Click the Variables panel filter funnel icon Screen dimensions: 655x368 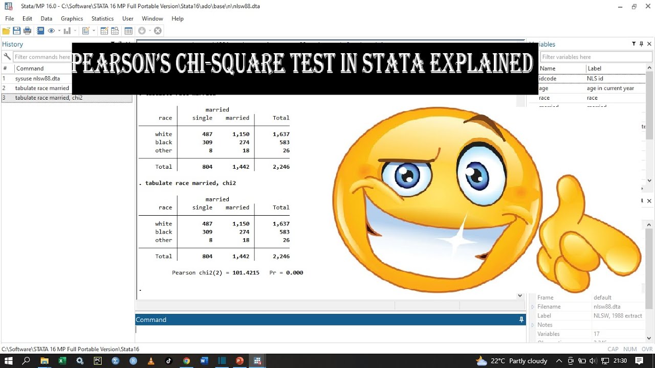pos(634,44)
